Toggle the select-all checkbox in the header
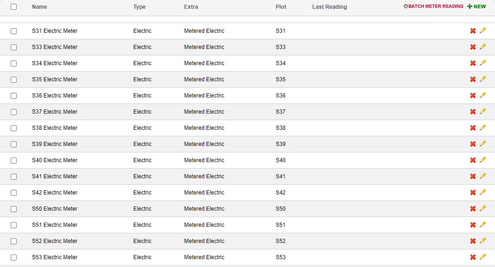Viewport: 495px width, 267px height. tap(13, 7)
